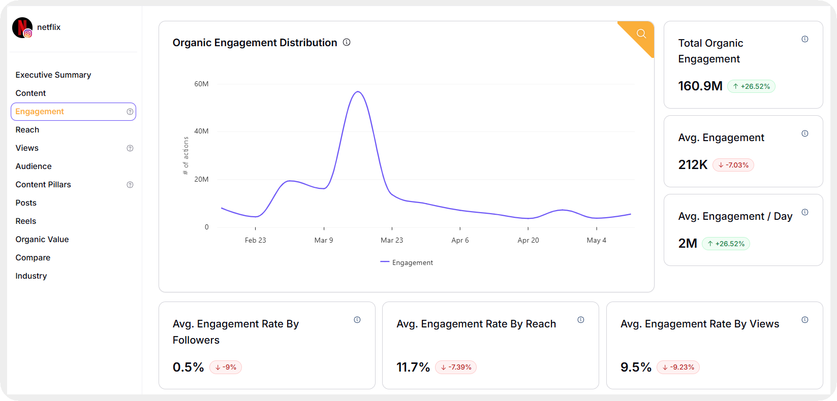Click the Organic Engagement Distribution title
Viewport: 837px width, 401px height.
click(255, 43)
